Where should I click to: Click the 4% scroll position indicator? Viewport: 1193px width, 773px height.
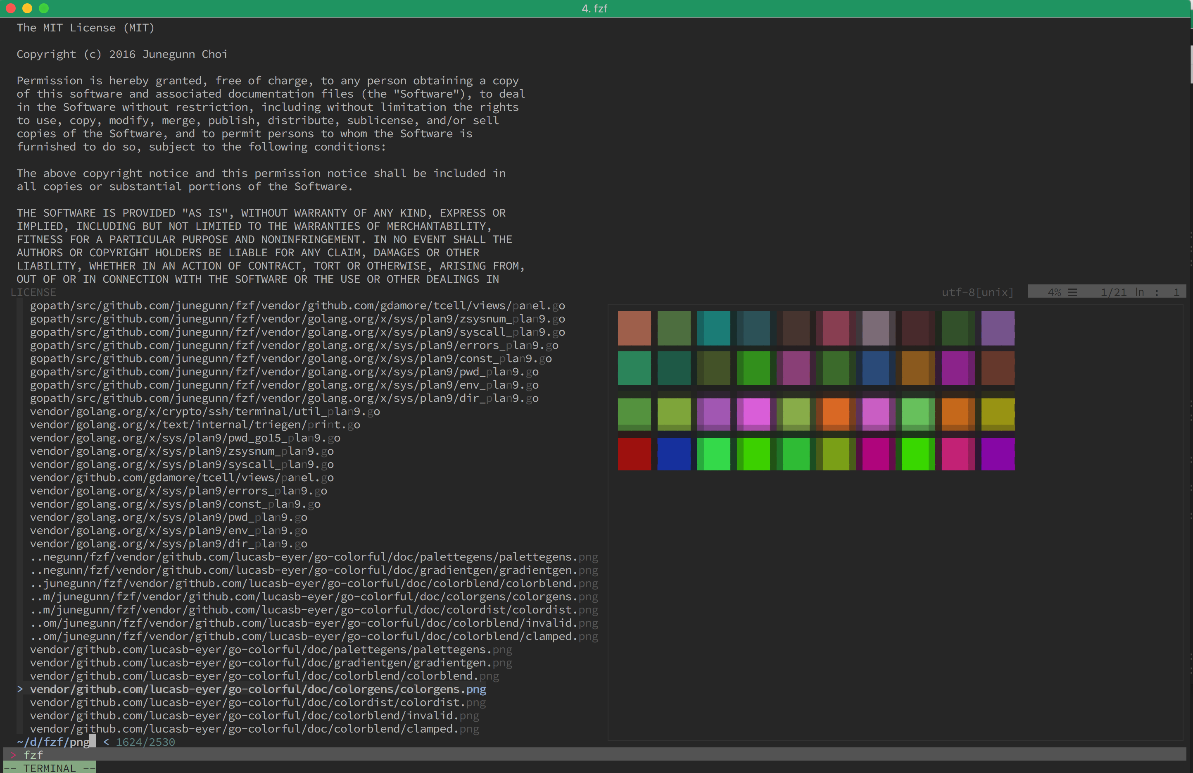tap(1054, 291)
